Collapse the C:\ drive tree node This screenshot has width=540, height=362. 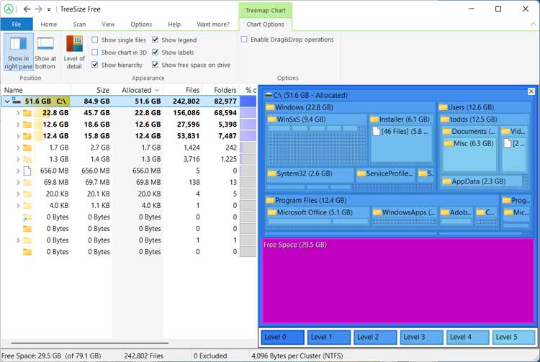click(7, 101)
